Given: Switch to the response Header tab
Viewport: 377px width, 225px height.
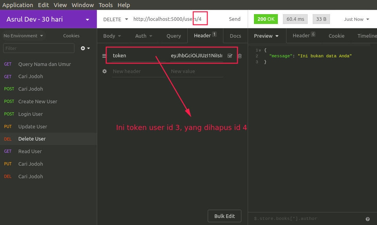Looking at the screenshot, I should (304, 36).
